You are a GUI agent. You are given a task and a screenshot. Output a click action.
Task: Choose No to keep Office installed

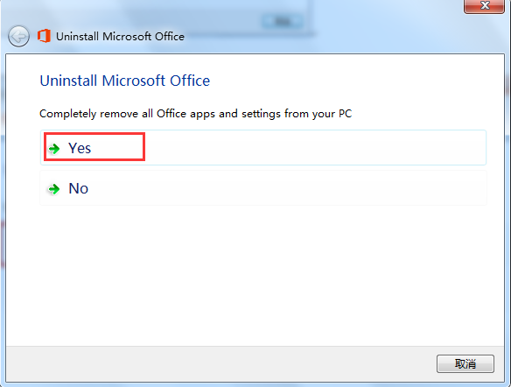click(x=263, y=188)
